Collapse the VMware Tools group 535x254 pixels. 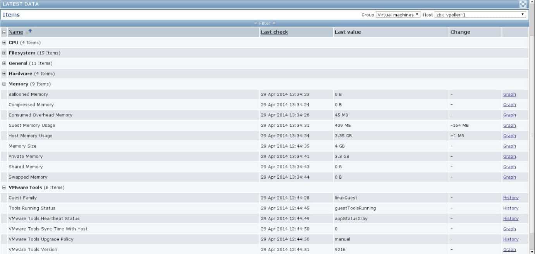4,188
